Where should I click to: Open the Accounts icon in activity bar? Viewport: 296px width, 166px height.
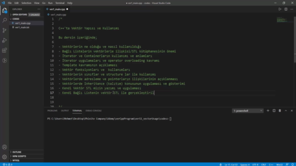point(4,147)
